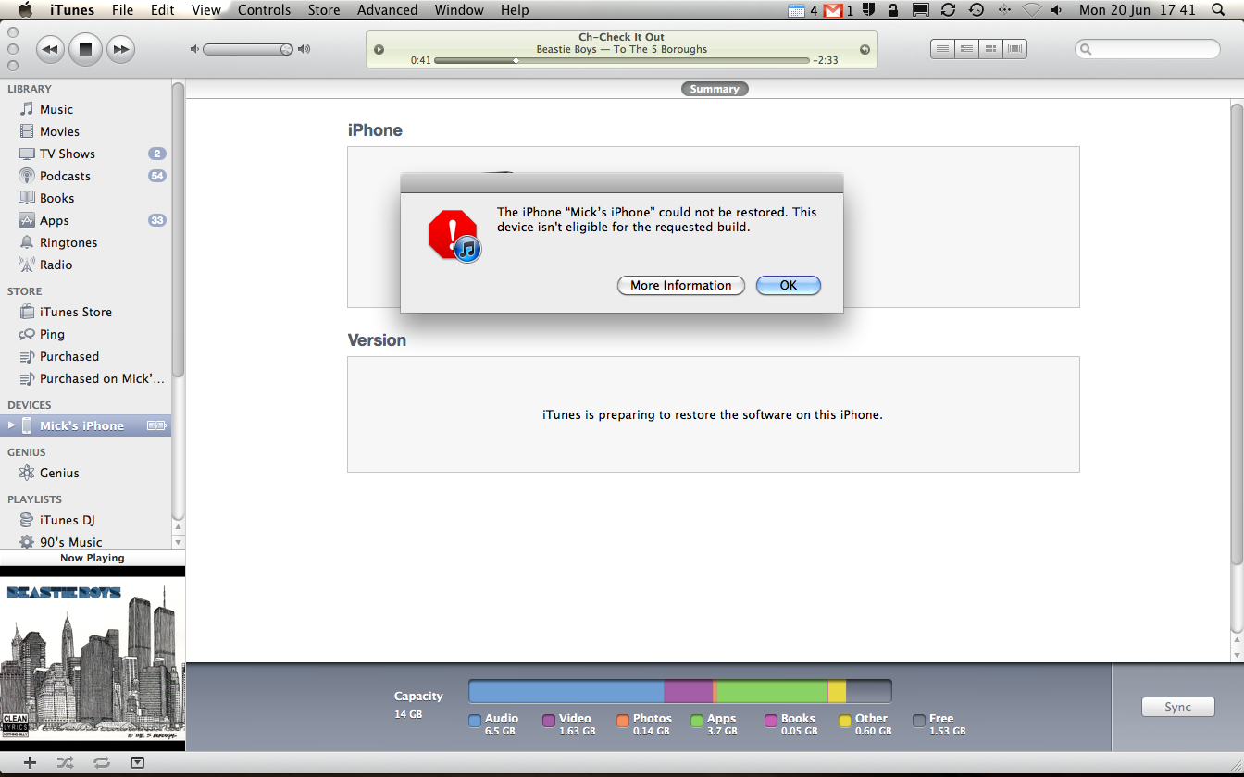Viewport: 1244px width, 777px height.
Task: Open Time Machine menu bar icon
Action: (x=977, y=10)
